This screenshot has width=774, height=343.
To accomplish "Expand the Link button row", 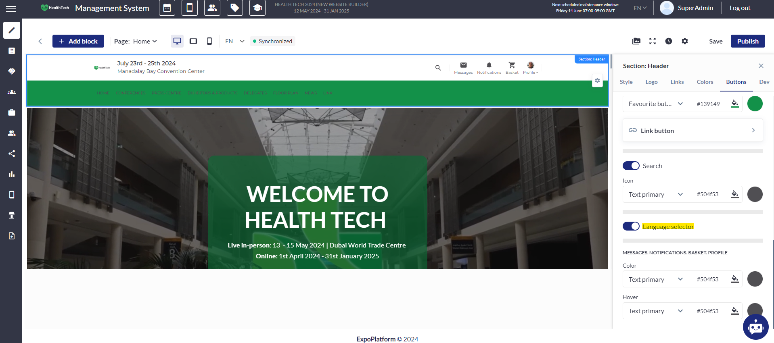I will point(692,130).
